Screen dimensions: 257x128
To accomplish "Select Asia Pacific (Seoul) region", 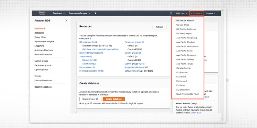I will click(x=184, y=51).
